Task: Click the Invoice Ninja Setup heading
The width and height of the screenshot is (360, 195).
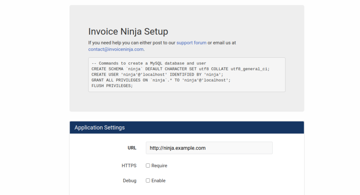Action: (128, 32)
